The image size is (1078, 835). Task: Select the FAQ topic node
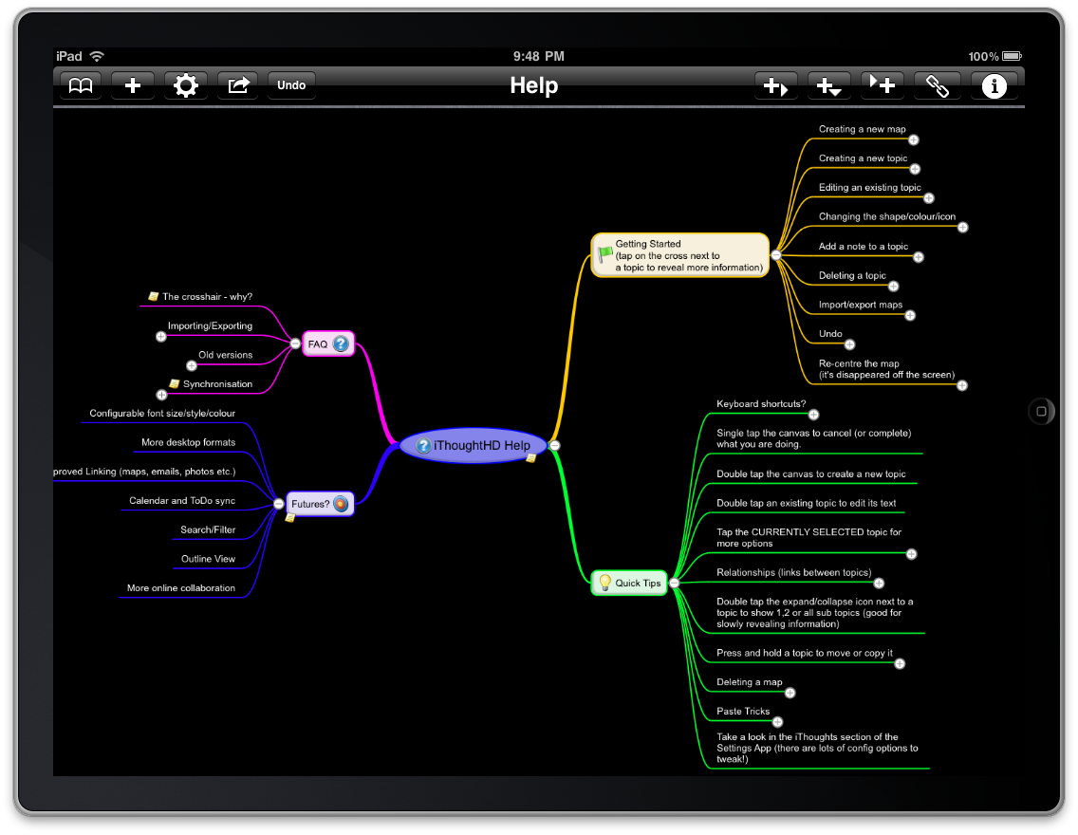tap(328, 343)
